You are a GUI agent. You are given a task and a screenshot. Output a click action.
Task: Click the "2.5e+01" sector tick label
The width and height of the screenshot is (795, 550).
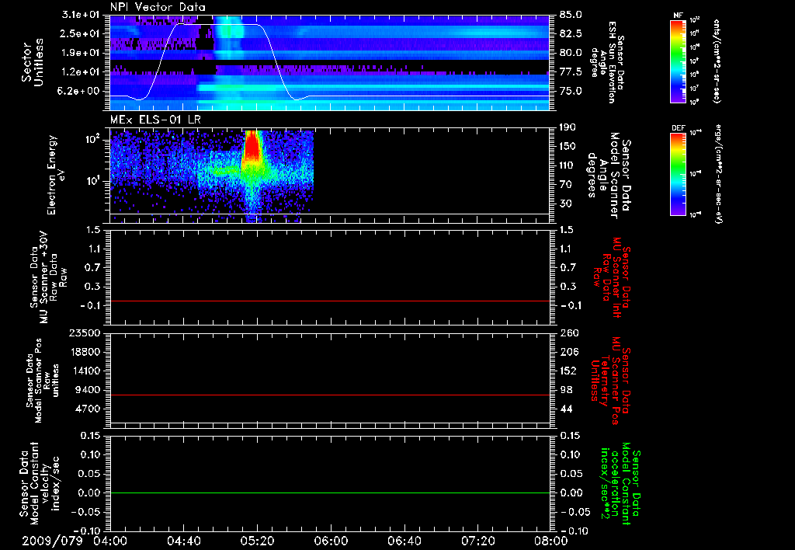point(80,33)
